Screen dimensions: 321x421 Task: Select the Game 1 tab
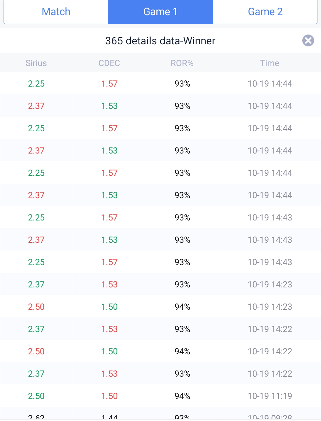[160, 12]
